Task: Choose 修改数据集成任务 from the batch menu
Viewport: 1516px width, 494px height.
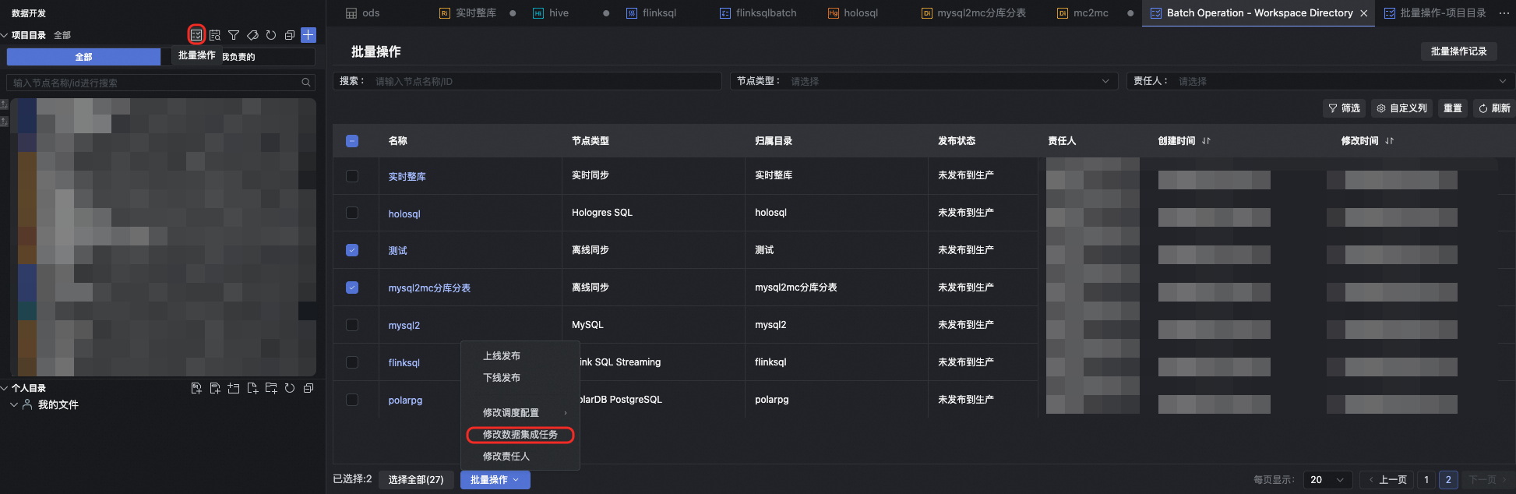Action: coord(520,435)
